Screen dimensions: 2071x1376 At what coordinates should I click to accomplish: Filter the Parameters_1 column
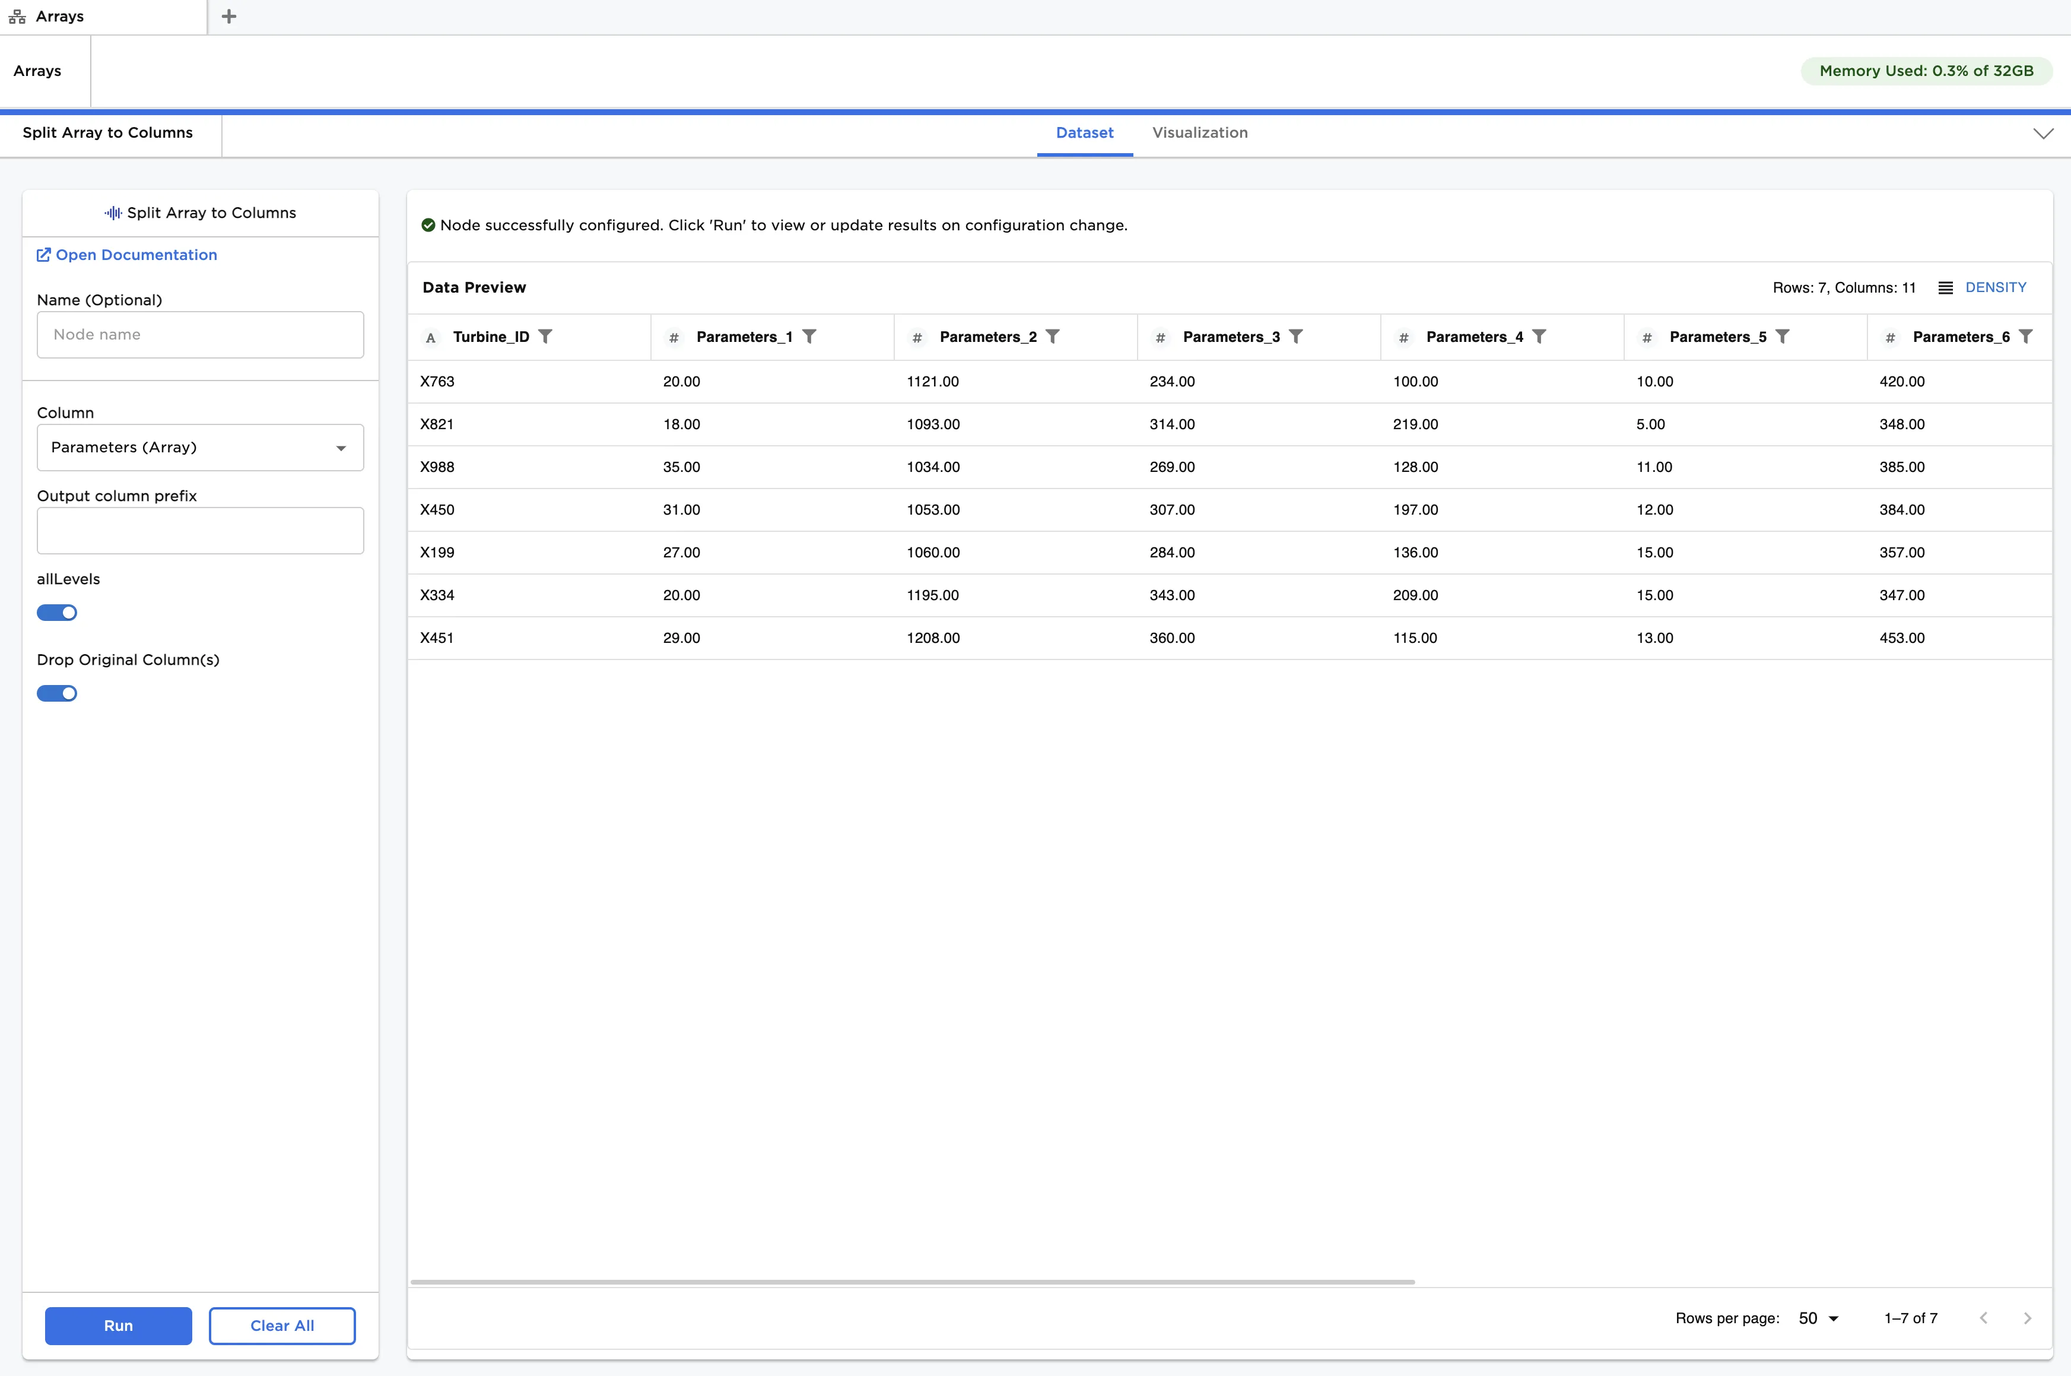[809, 336]
